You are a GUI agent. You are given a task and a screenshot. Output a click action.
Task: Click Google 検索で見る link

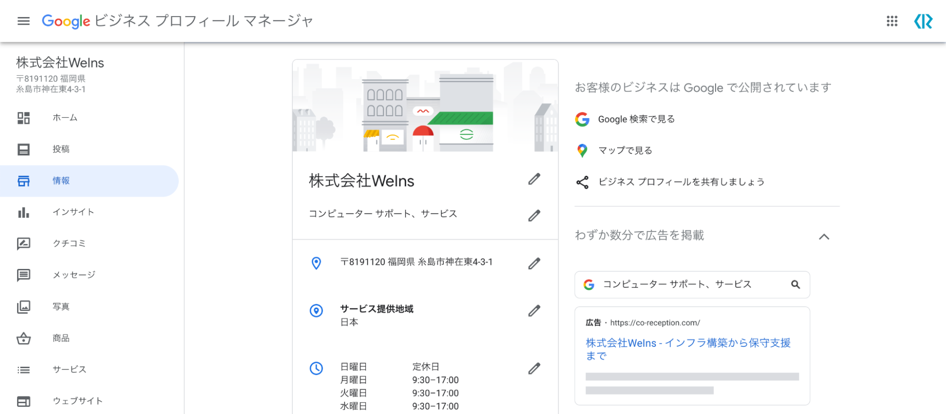636,119
